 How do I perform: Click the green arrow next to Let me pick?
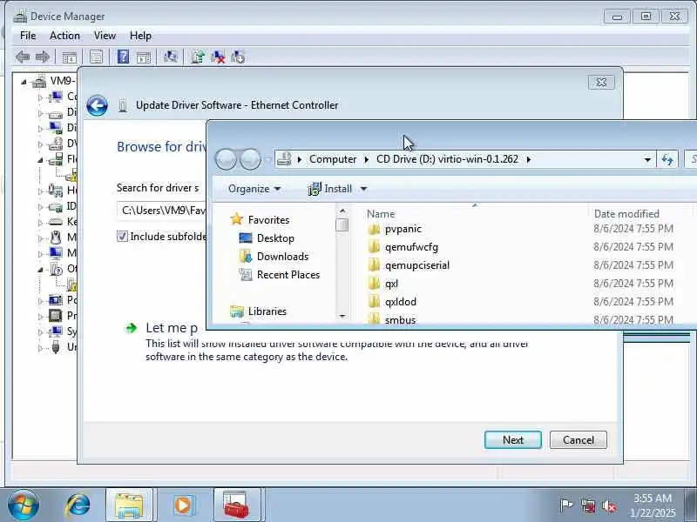point(132,329)
